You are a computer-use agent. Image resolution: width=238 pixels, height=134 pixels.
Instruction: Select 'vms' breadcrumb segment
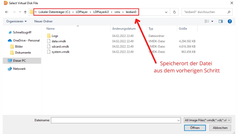tap(117, 12)
